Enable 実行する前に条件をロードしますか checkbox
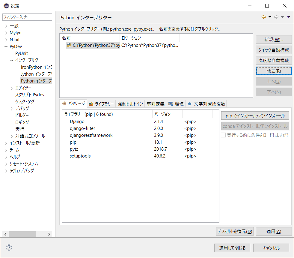 click(223, 135)
